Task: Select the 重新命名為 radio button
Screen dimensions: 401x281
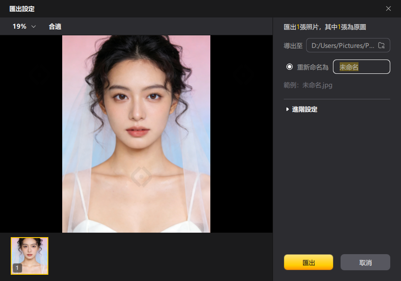Action: click(x=289, y=67)
